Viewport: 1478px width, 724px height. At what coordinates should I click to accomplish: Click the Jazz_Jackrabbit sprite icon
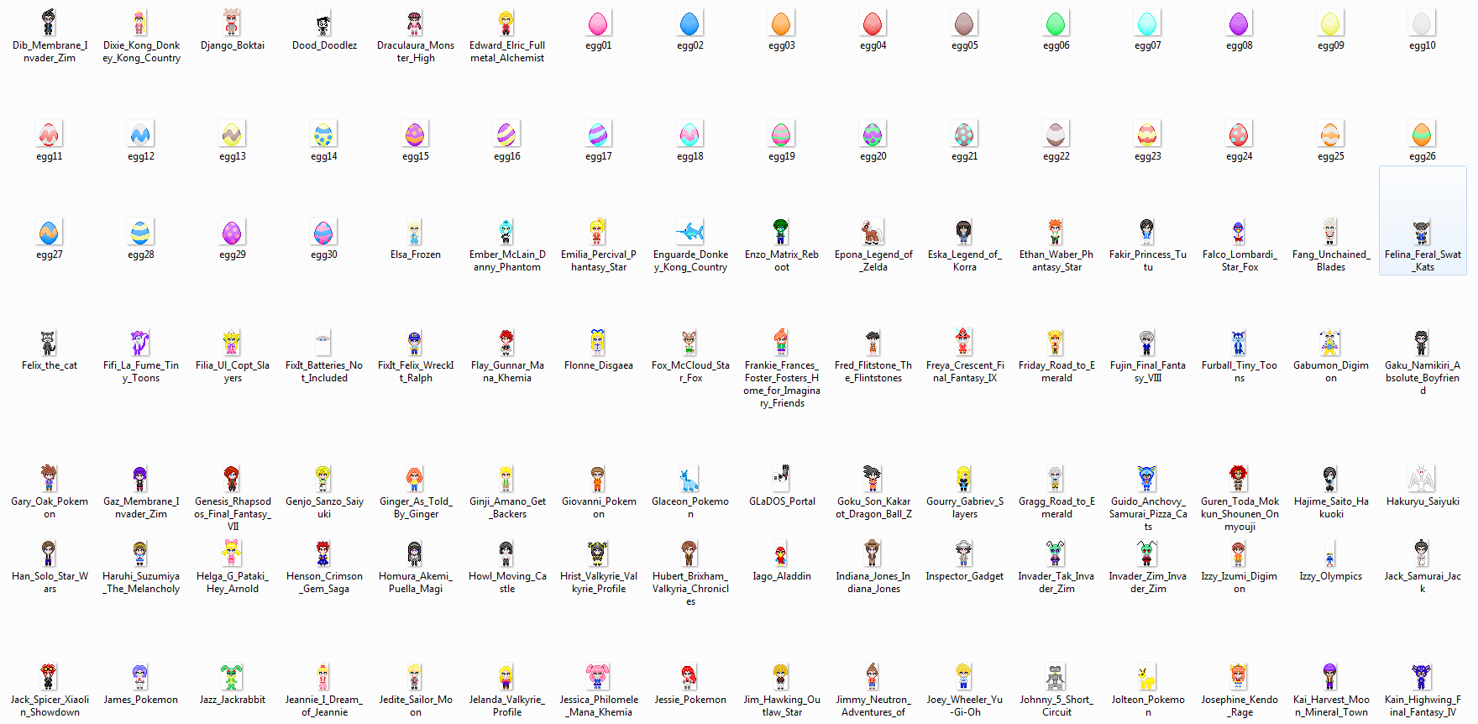(x=232, y=677)
